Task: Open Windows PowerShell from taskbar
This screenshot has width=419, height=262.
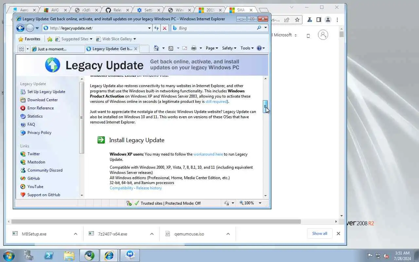Action: pyautogui.click(x=49, y=255)
